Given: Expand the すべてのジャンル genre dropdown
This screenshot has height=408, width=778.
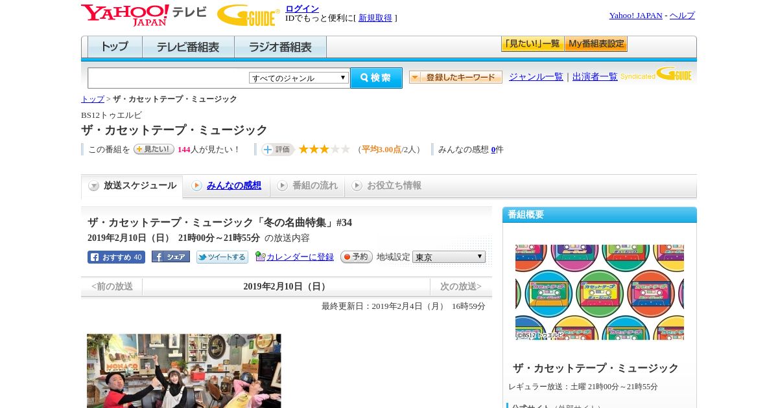Looking at the screenshot, I should [299, 78].
